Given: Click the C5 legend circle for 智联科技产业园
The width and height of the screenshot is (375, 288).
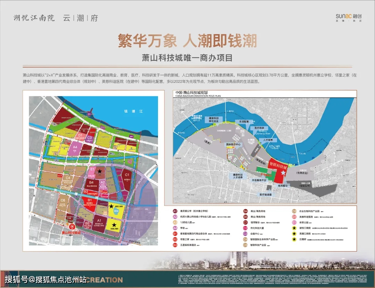Looking at the screenshot, I should point(245,245).
